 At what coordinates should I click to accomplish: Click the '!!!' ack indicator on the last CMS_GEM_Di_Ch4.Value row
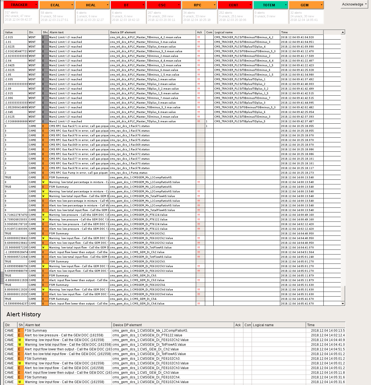point(199,304)
